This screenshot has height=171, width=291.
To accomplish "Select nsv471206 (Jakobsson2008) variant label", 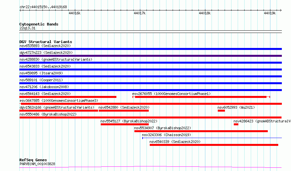I will click(44, 87).
